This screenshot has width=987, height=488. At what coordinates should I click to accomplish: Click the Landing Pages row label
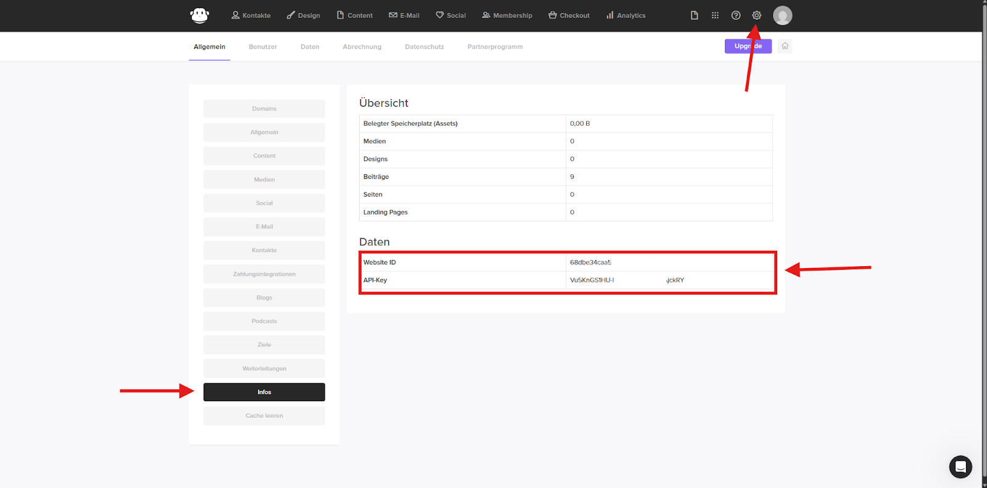pos(386,213)
